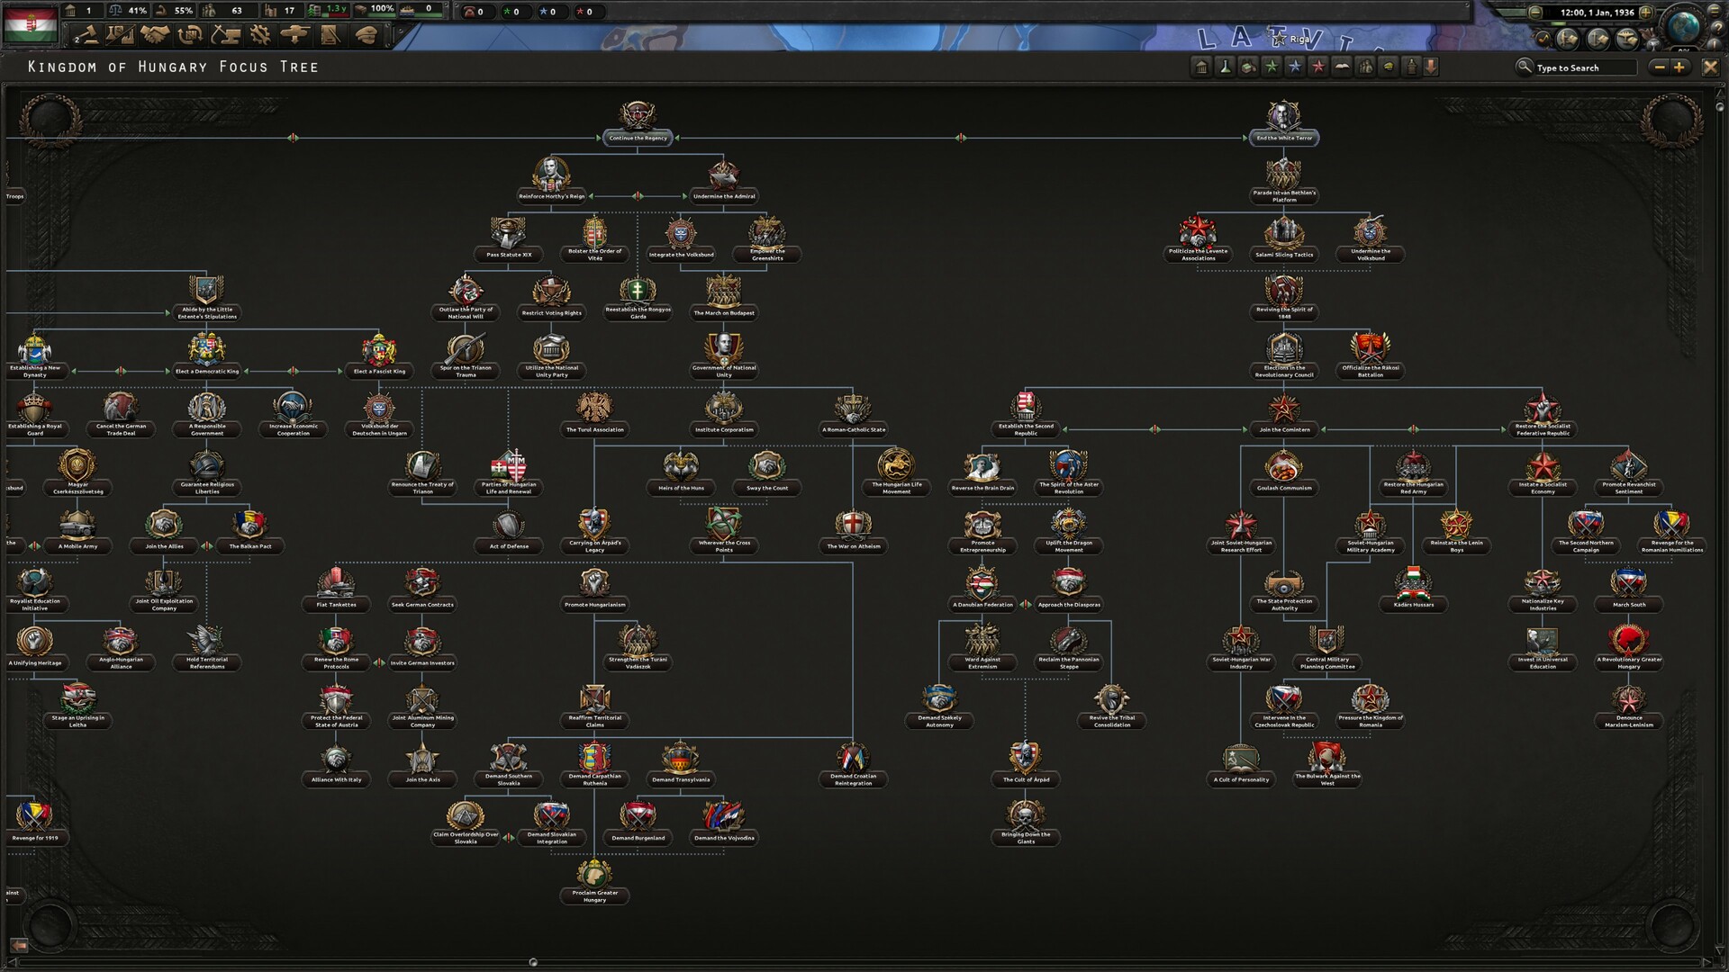Click the game speed increase button
The image size is (1729, 972).
point(1647,13)
